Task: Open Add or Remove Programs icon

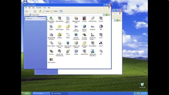Action: coord(68,20)
